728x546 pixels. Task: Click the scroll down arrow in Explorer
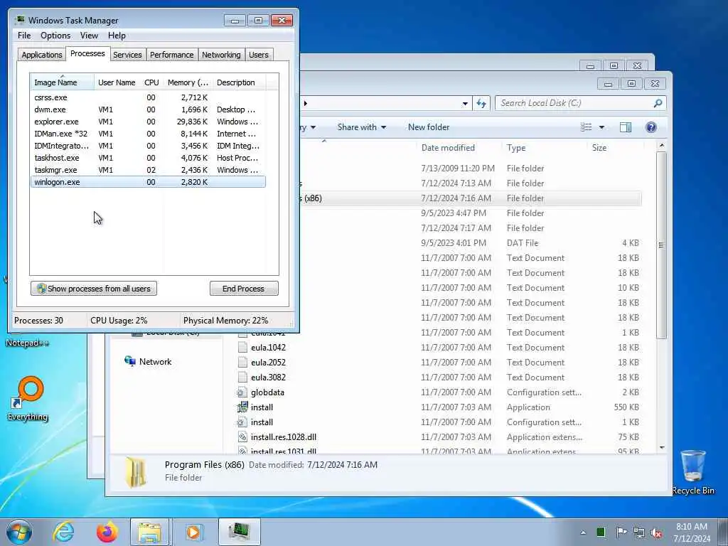(x=662, y=448)
